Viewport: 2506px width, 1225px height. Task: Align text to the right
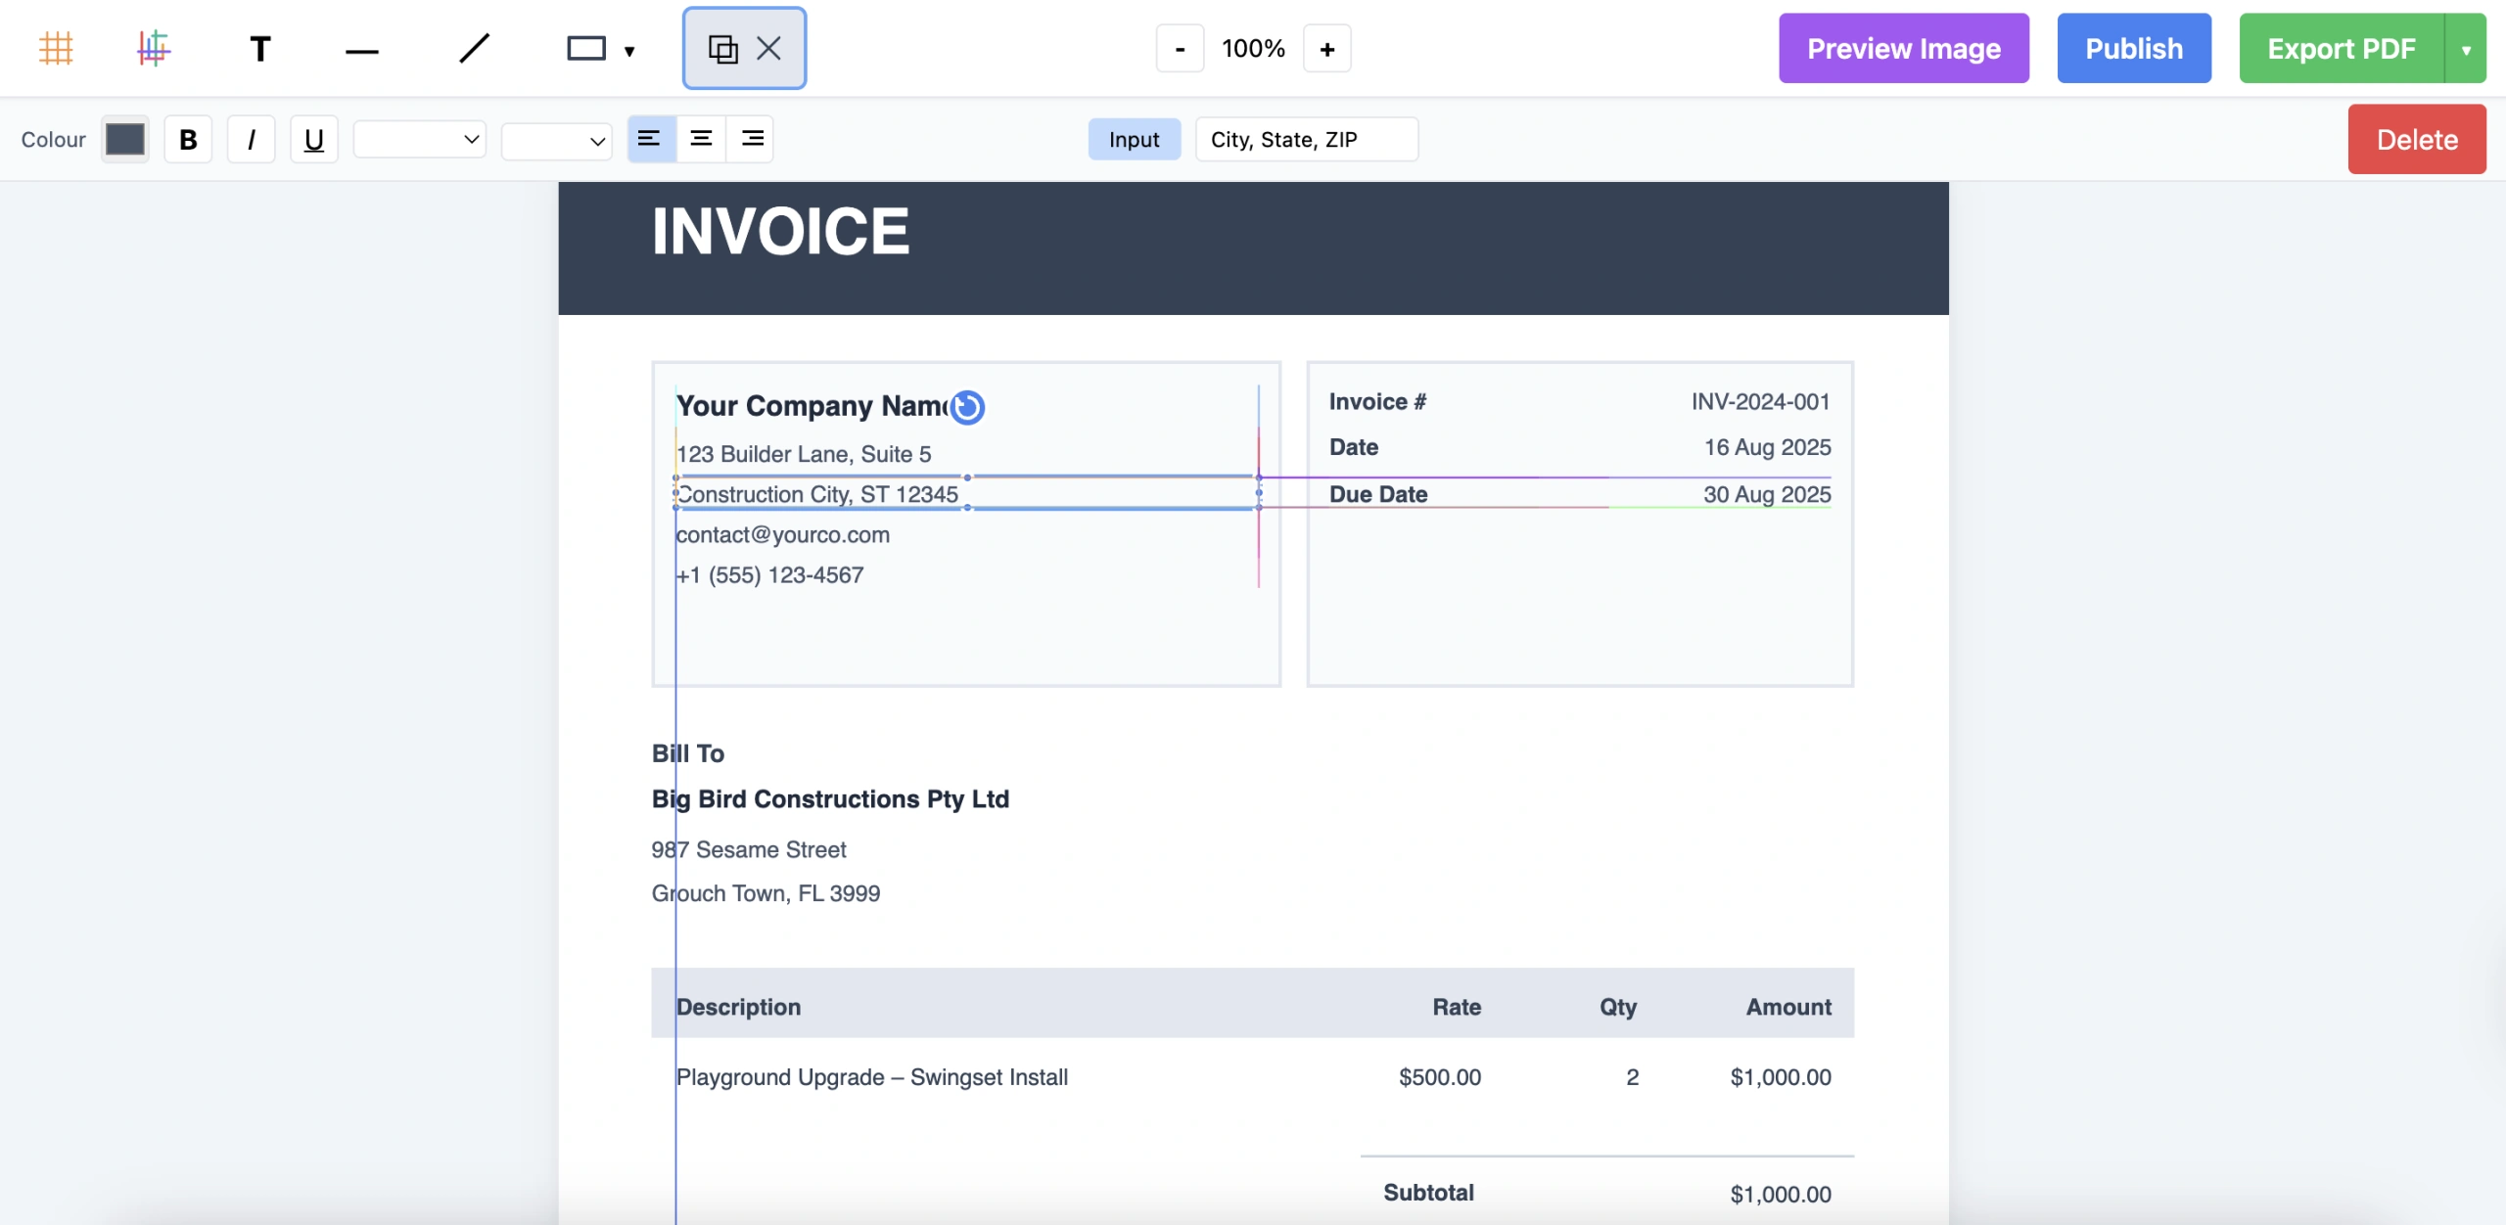pos(752,139)
